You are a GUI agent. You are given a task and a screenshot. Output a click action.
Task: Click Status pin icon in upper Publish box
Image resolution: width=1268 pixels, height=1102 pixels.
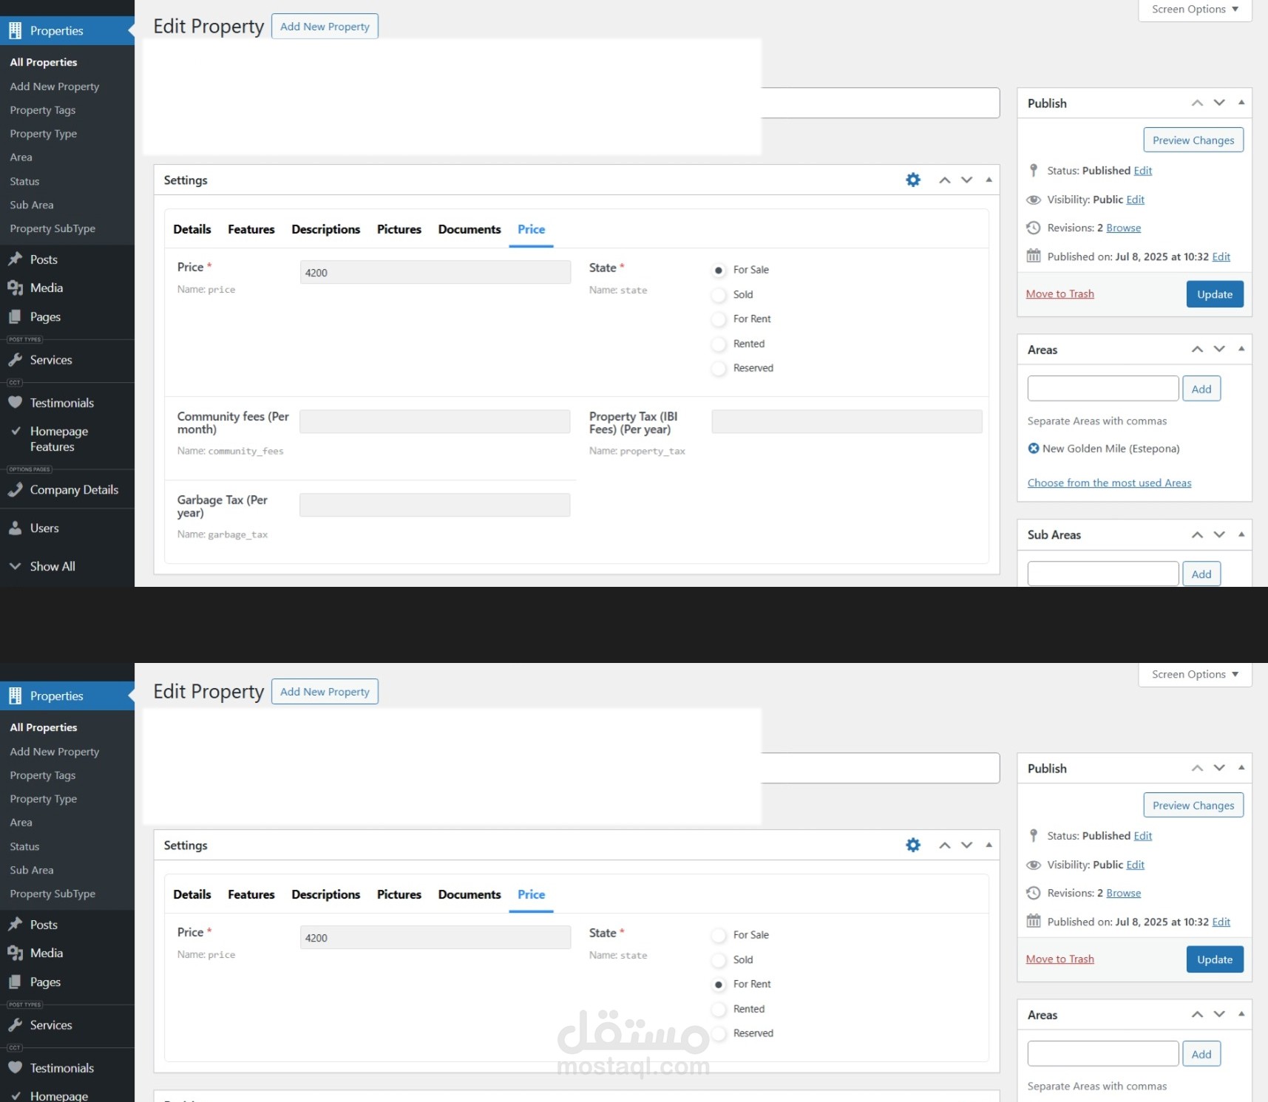pos(1034,171)
